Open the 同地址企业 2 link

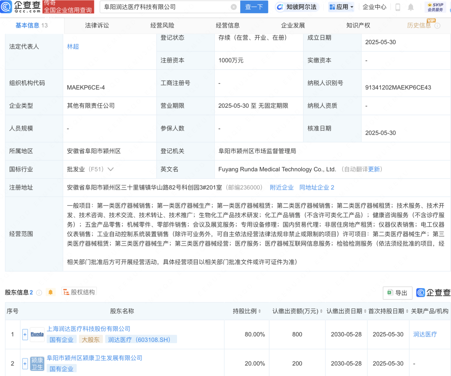pyautogui.click(x=317, y=187)
